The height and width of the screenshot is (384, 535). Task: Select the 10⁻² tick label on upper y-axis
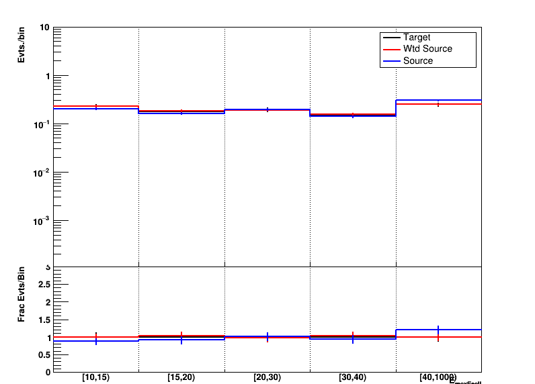point(42,173)
